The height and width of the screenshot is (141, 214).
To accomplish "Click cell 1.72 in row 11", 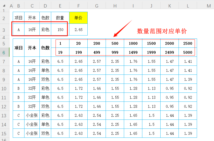I will pos(78,97).
